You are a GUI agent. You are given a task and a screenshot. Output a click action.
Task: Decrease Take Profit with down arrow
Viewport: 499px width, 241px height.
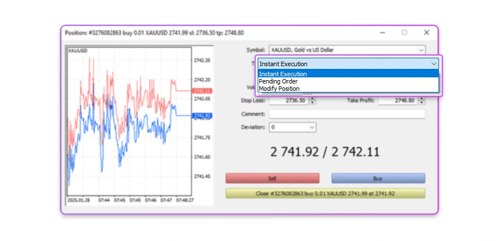pyautogui.click(x=422, y=103)
